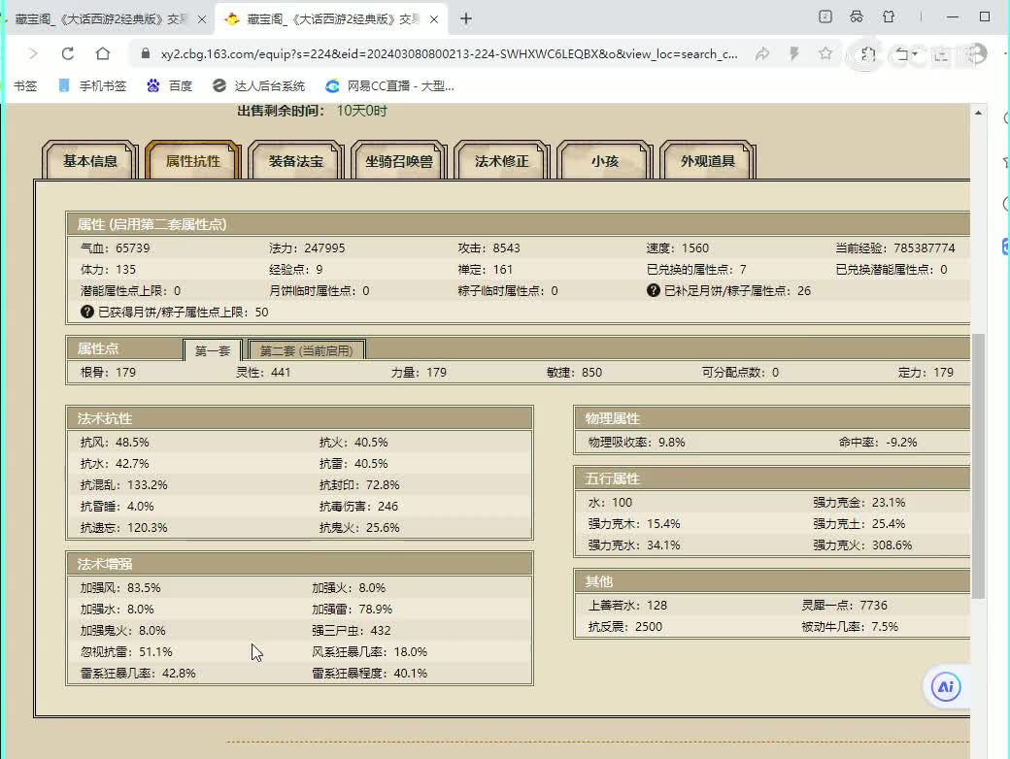Screen dimensions: 1010x759
Task: Bookmark this page with the star
Action: coord(825,53)
